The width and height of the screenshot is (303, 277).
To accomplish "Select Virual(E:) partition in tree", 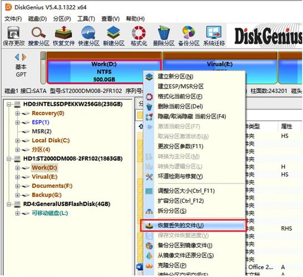I will tap(44, 177).
